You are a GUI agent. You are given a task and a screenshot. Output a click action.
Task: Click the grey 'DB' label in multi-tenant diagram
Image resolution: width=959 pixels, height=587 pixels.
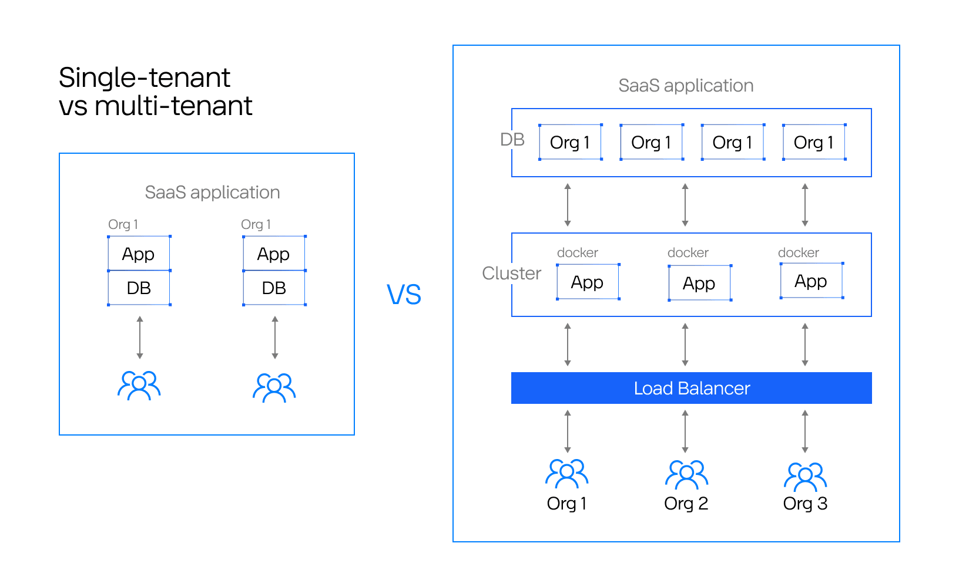point(512,140)
